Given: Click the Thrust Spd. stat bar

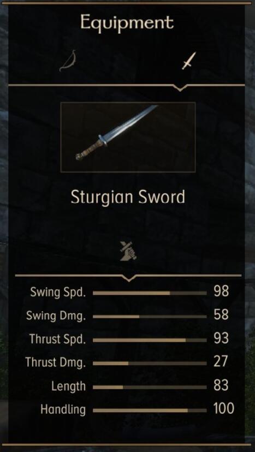Looking at the screenshot, I should 150,340.
